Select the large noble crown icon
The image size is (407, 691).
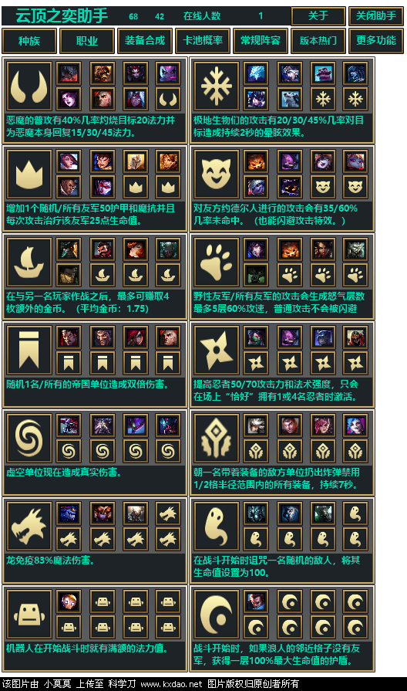pos(29,174)
